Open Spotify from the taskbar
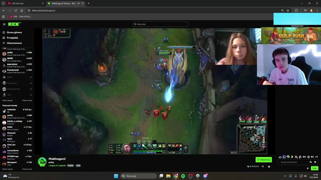Screen dimensions: 321x180 click(x=183, y=176)
